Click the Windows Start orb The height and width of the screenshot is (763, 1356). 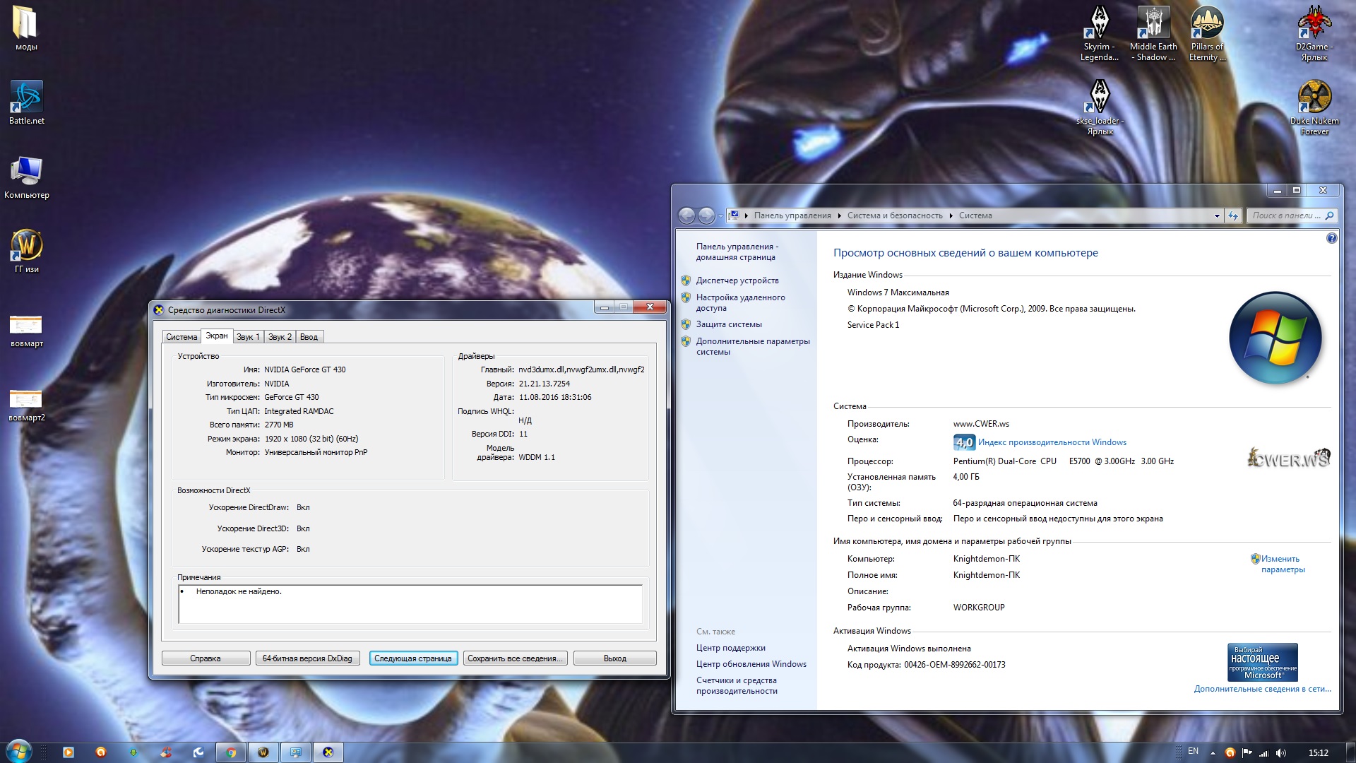pyautogui.click(x=18, y=752)
